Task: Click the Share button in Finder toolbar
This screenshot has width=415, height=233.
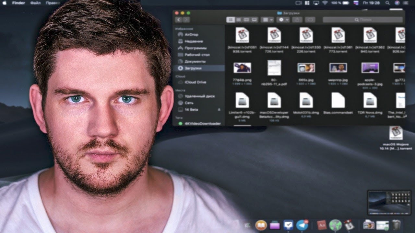Action: pos(297,20)
